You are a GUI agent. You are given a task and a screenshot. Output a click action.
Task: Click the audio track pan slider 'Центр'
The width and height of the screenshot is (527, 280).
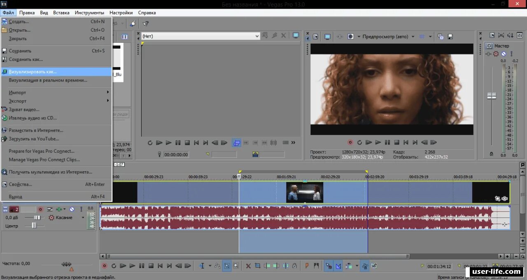(x=34, y=226)
